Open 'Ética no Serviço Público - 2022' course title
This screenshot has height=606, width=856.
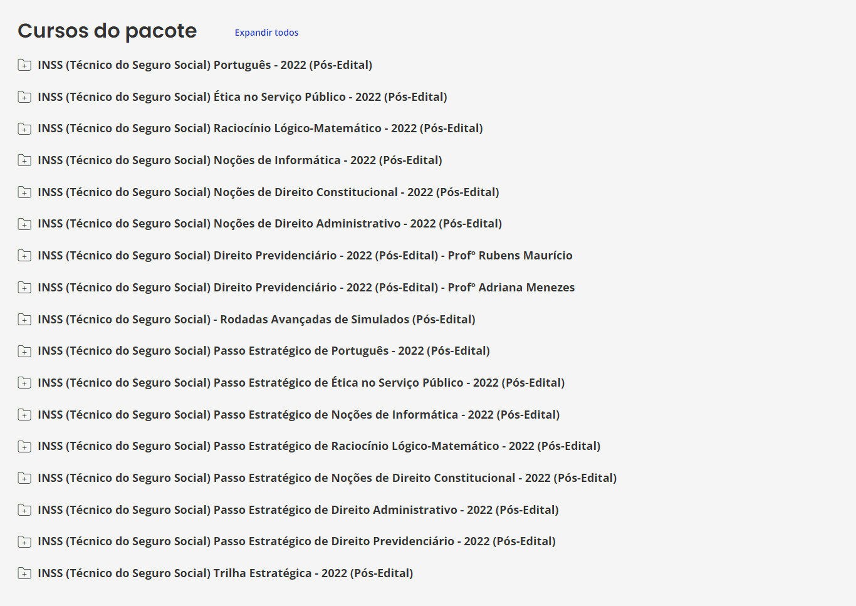tap(243, 97)
